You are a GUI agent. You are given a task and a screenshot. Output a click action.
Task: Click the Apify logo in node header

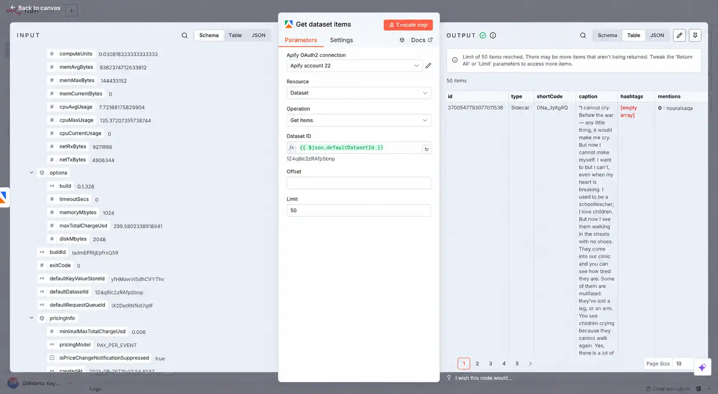[289, 25]
